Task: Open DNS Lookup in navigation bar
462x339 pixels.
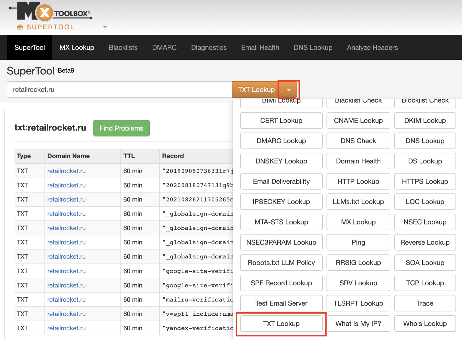Action: (313, 47)
